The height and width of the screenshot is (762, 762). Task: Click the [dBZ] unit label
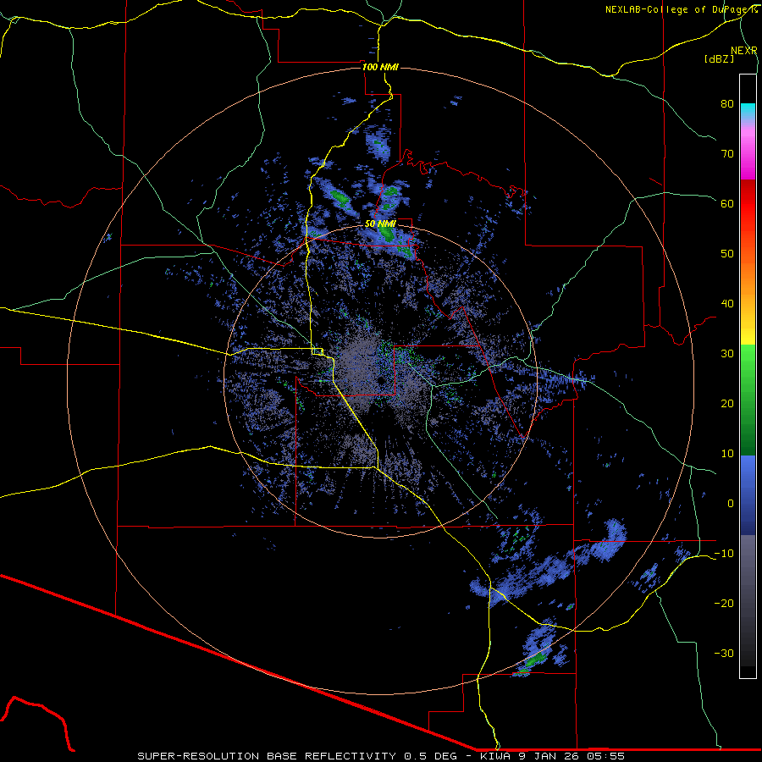coord(719,58)
